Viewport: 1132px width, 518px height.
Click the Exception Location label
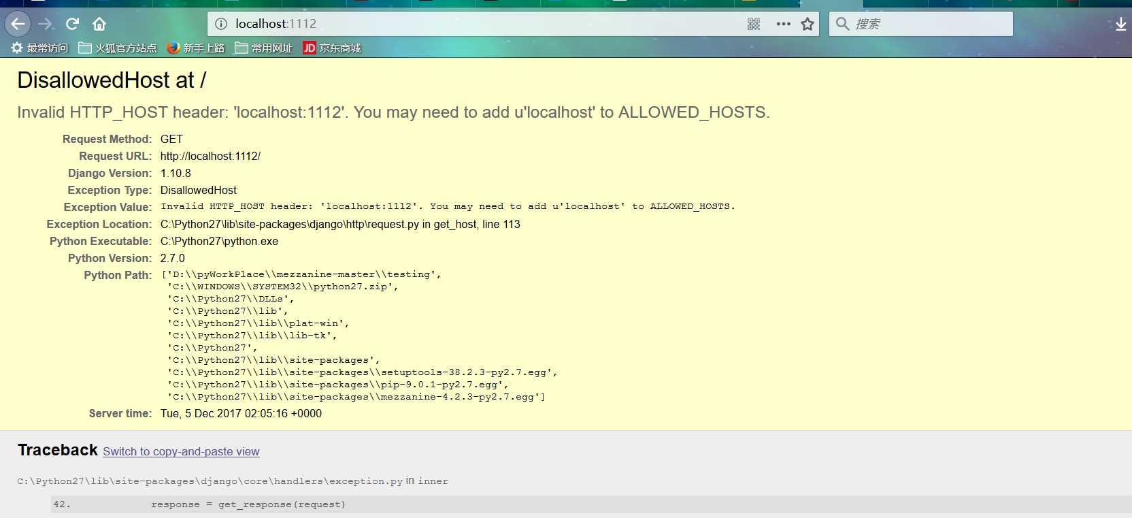(99, 224)
